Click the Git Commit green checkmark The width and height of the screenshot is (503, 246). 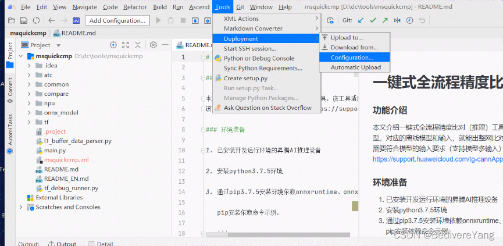coord(373,20)
